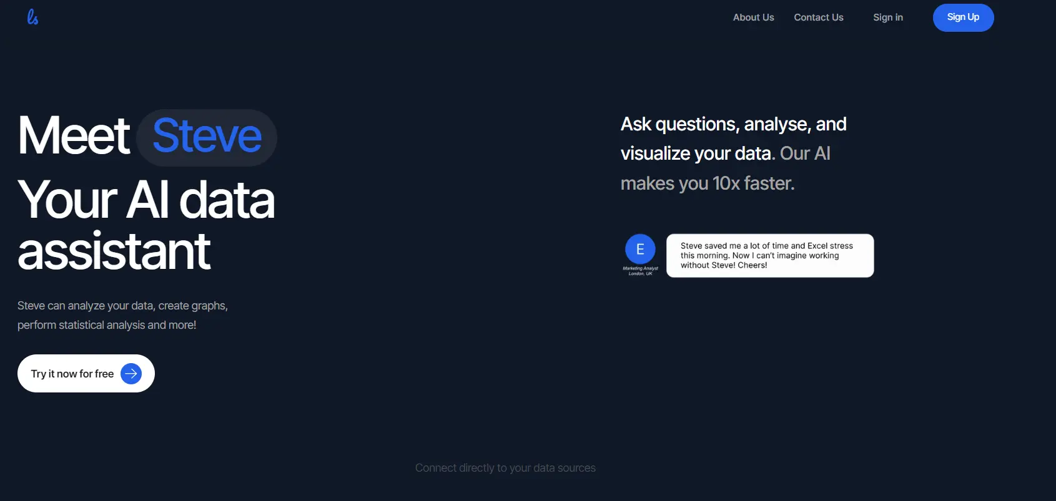This screenshot has width=1056, height=501.
Task: Click the blue arrow circle icon
Action: pyautogui.click(x=131, y=374)
